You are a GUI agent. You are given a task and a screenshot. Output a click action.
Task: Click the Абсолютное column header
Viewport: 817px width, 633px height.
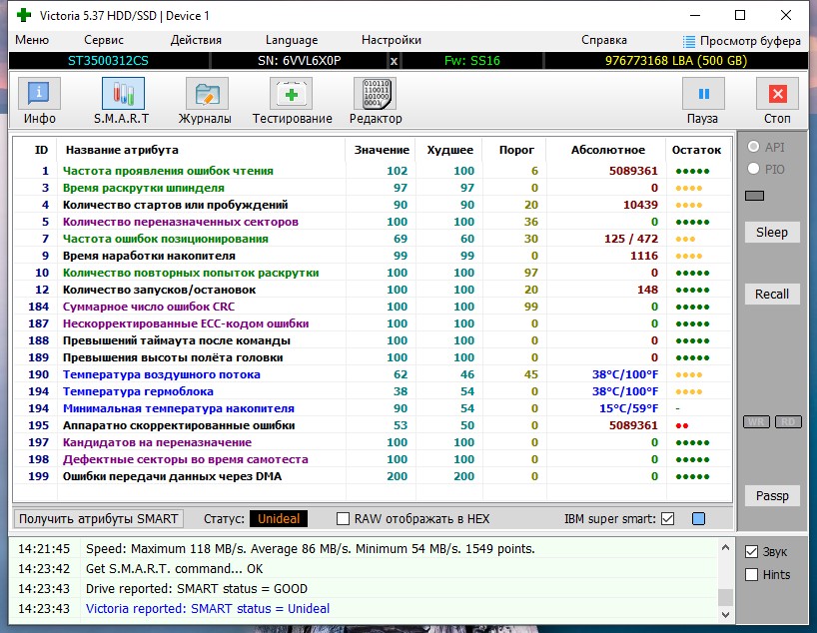607,150
